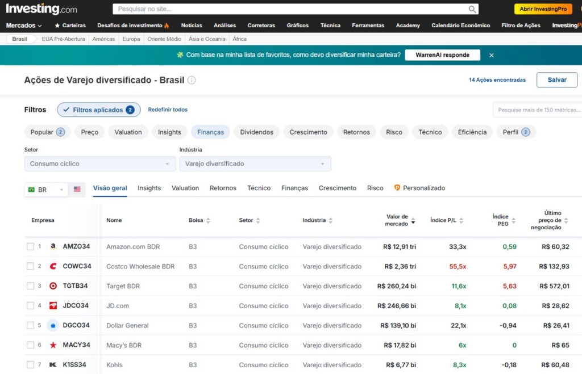
Task: Click the EUA Pré-Abertura tab
Action: 63,39
